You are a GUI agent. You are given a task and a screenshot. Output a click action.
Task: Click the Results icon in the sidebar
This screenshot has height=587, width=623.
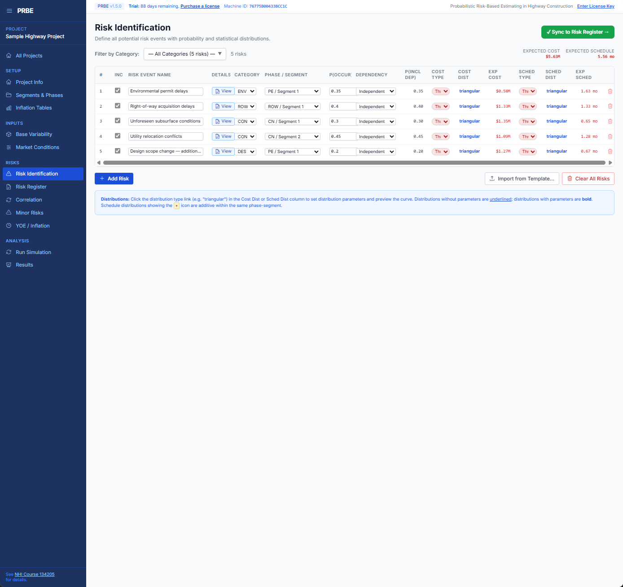click(9, 265)
